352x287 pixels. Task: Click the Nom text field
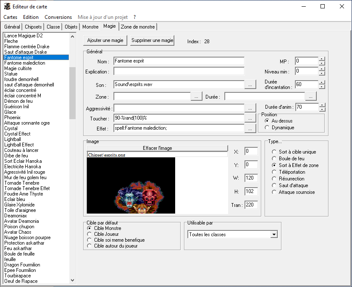(x=179, y=61)
